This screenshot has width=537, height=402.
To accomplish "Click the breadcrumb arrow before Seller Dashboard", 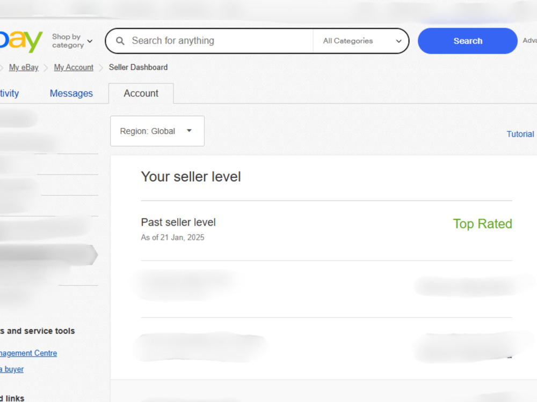I will coord(101,68).
